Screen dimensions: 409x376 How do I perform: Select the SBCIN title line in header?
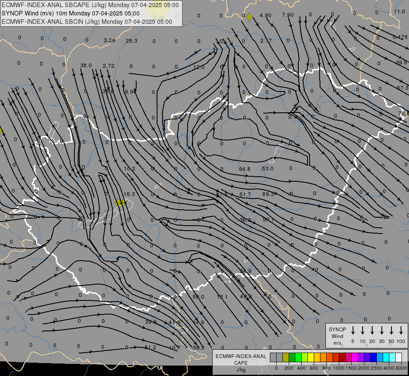pos(87,22)
